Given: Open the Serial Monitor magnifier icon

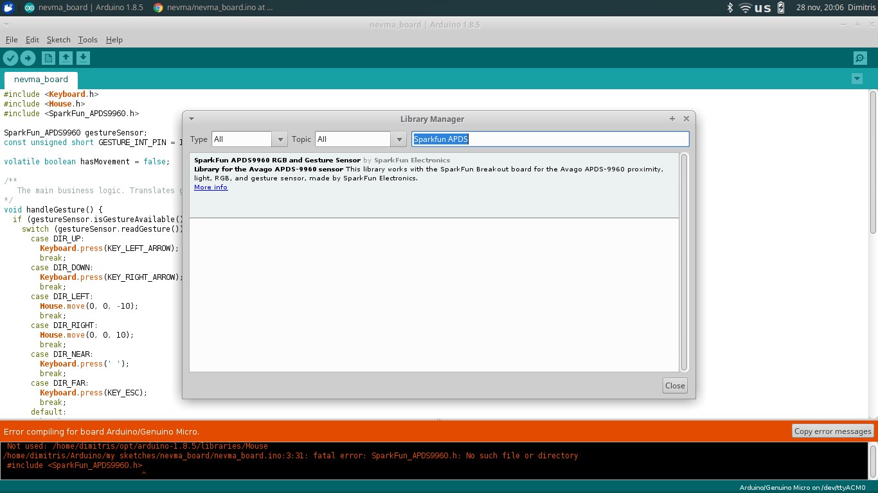Looking at the screenshot, I should tap(860, 58).
